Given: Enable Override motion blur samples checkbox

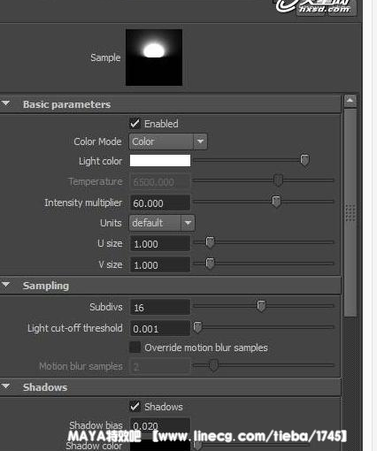Looking at the screenshot, I should (135, 347).
